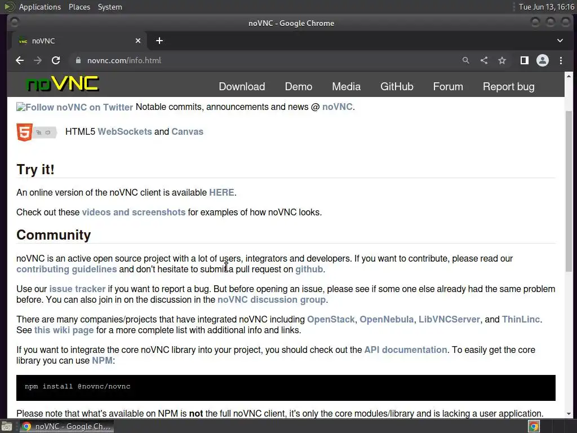Open Chrome three-dot menu
The image size is (577, 433).
pyautogui.click(x=561, y=60)
